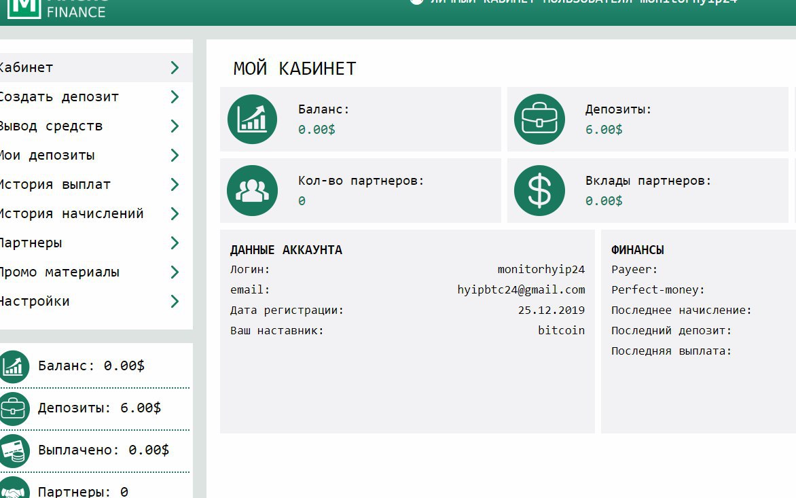The image size is (796, 498).
Task: Click the Логин: label
Action: tap(250, 270)
